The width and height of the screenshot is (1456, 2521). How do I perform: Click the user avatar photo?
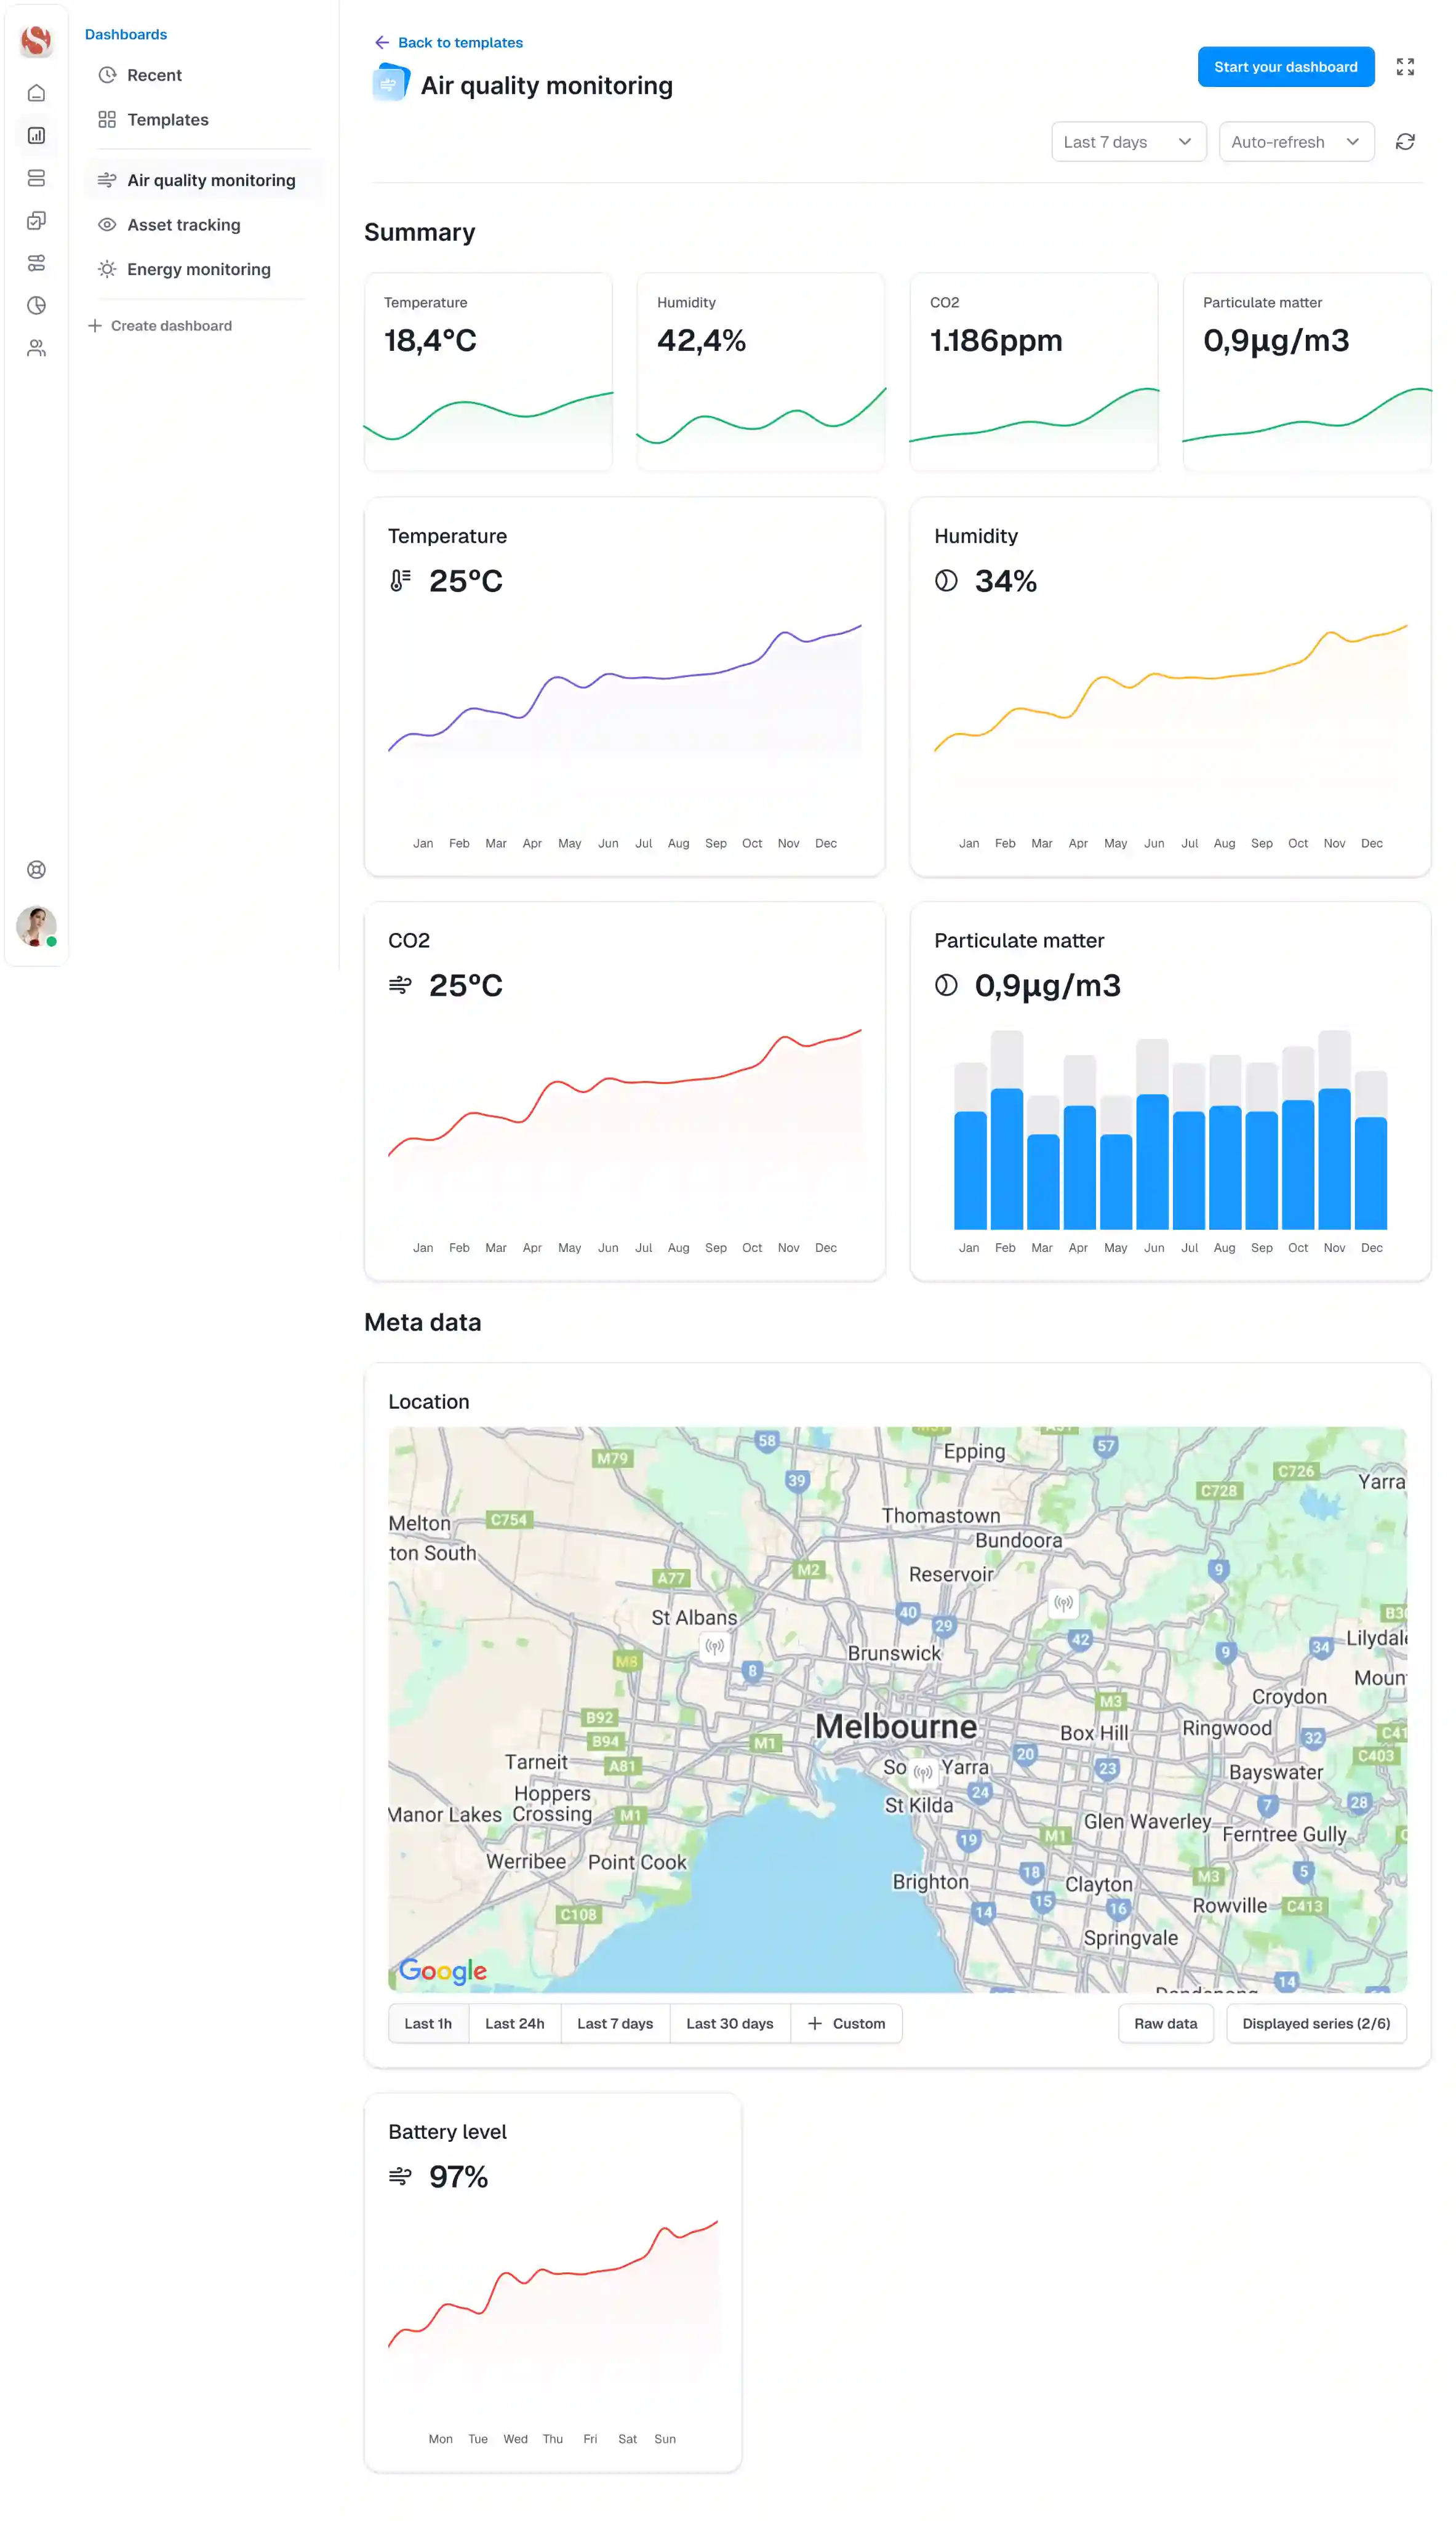(x=36, y=925)
